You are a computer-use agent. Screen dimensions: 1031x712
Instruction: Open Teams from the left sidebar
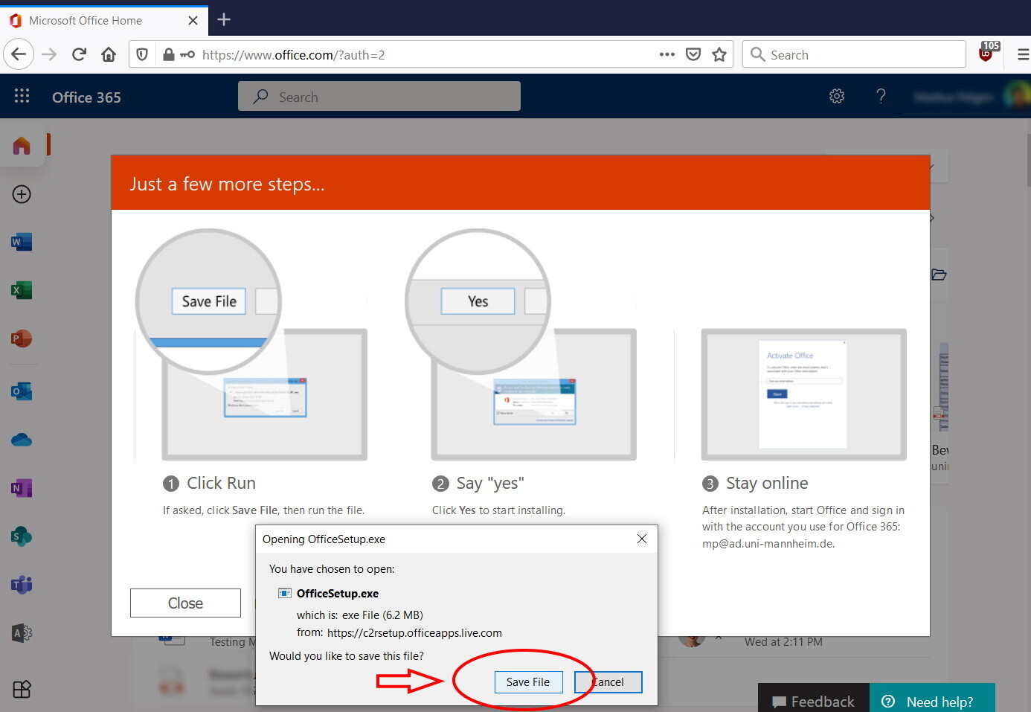pyautogui.click(x=22, y=585)
